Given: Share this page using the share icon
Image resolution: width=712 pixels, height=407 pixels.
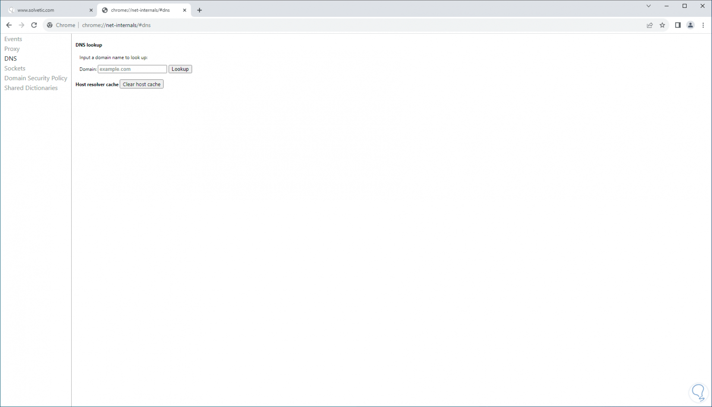Looking at the screenshot, I should click(650, 25).
